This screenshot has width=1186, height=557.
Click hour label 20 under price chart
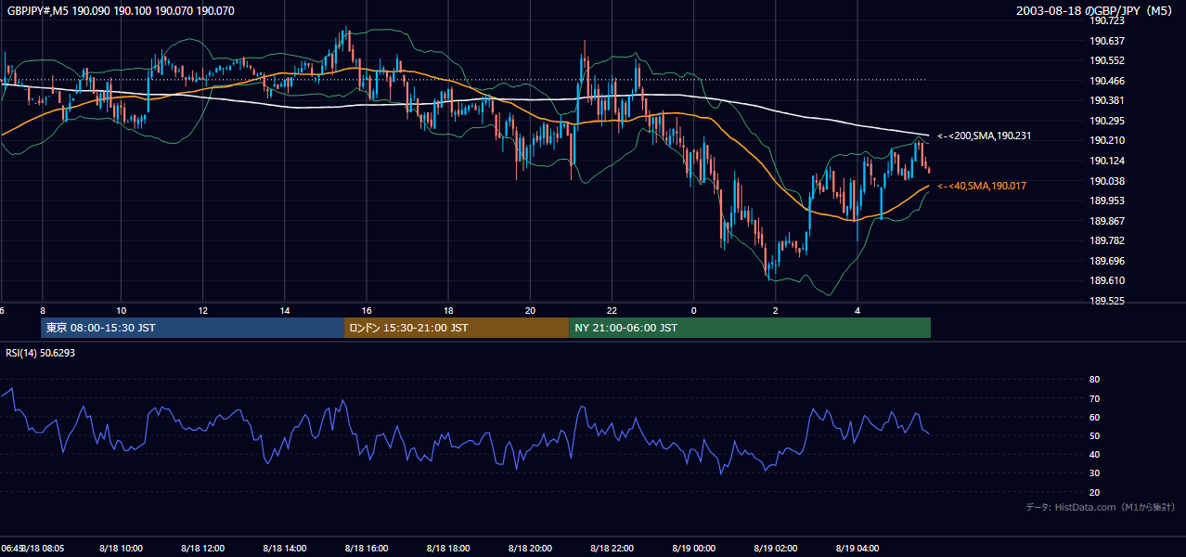(x=530, y=311)
